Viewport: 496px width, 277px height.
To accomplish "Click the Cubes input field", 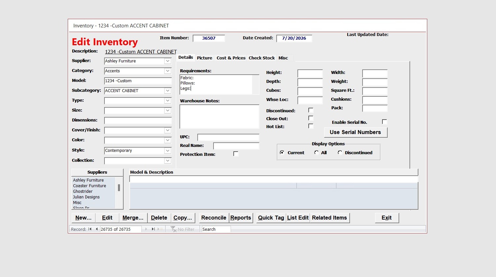I will [310, 91].
